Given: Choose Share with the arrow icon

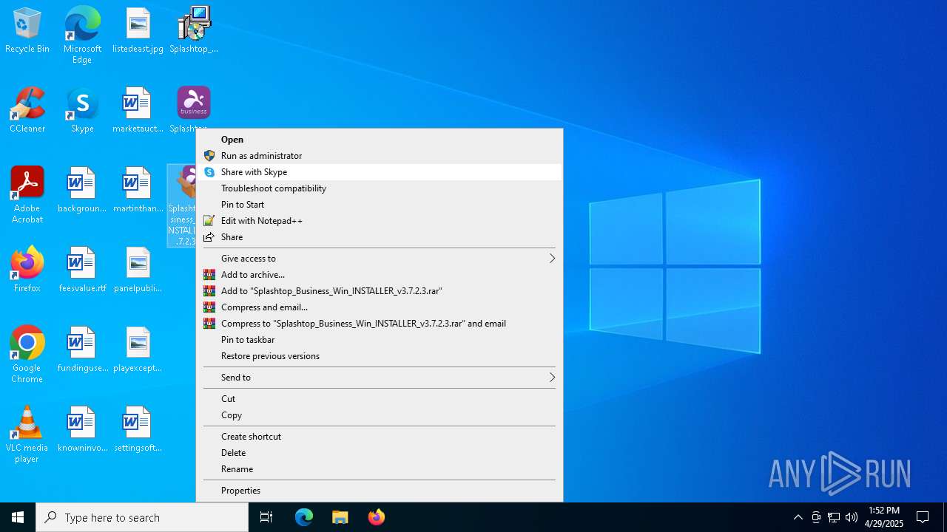Looking at the screenshot, I should coord(380,237).
